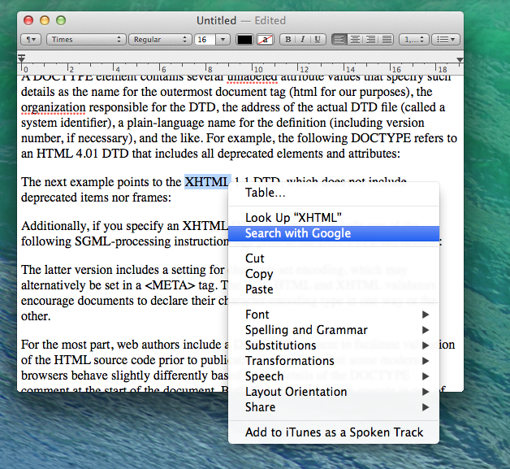The height and width of the screenshot is (469, 510).
Task: Open the paragraph styles dropdown
Action: [31, 39]
